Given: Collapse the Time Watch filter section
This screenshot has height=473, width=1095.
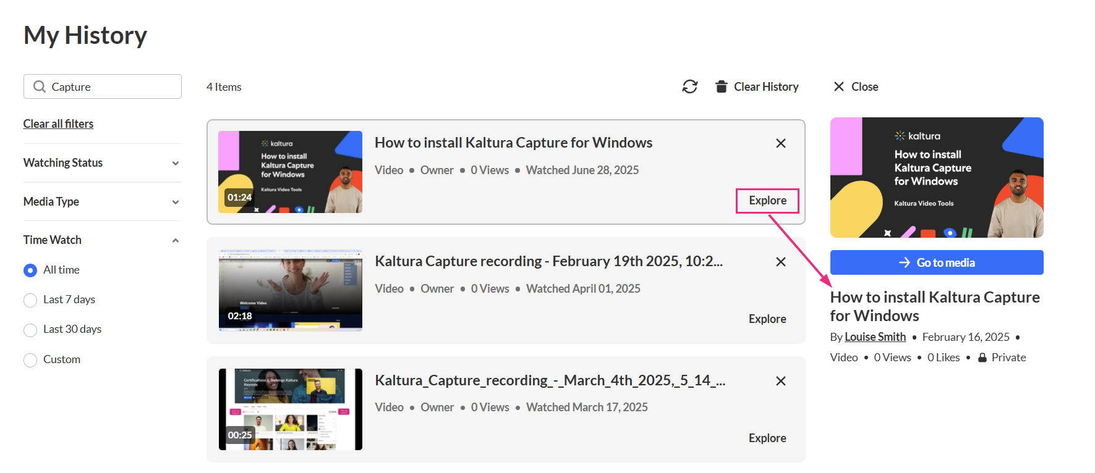Looking at the screenshot, I should [176, 240].
